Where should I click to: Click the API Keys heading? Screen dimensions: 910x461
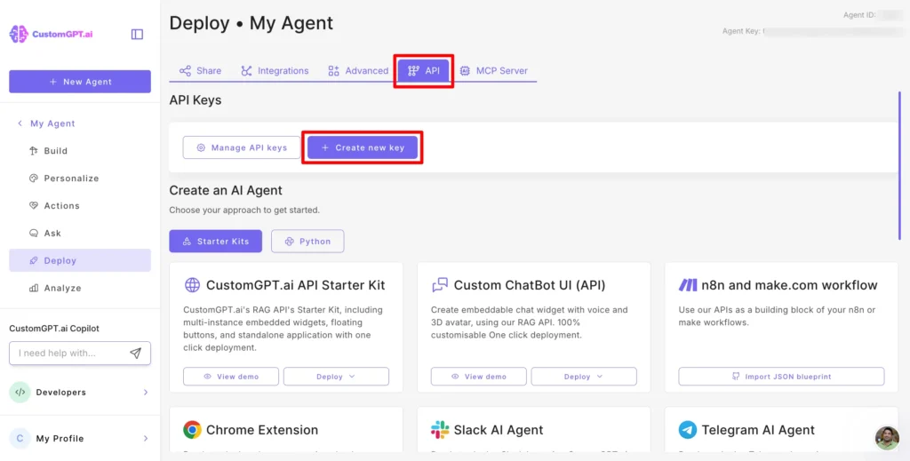196,100
